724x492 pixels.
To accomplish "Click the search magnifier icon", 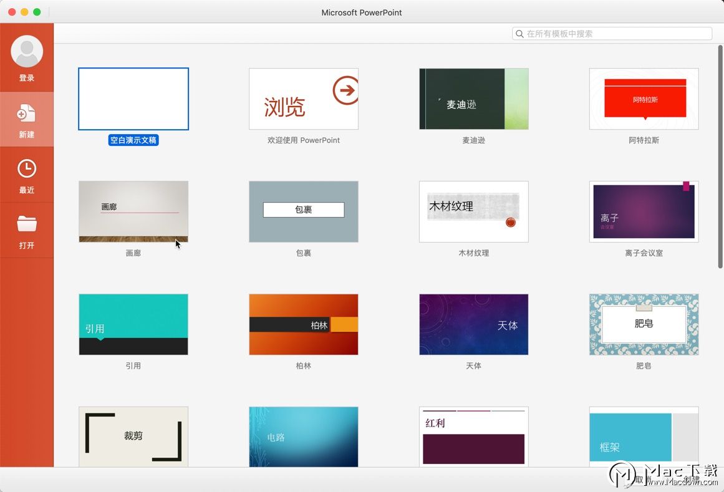I will [519, 34].
